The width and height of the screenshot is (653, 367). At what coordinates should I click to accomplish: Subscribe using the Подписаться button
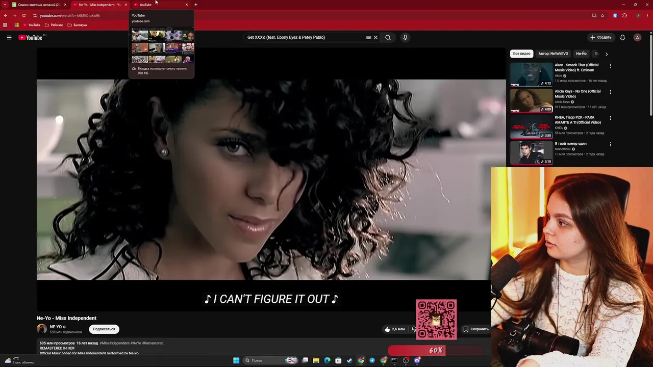104,329
